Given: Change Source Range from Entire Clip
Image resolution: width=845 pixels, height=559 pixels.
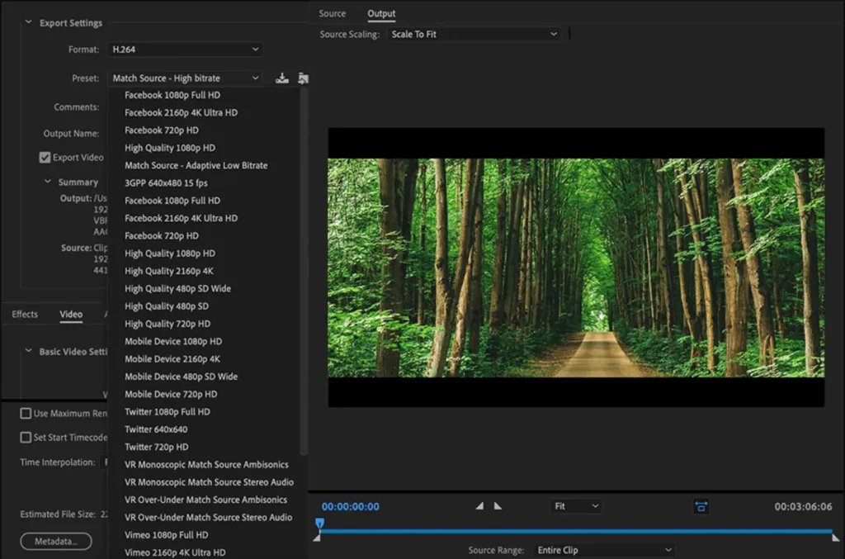Looking at the screenshot, I should tap(604, 549).
